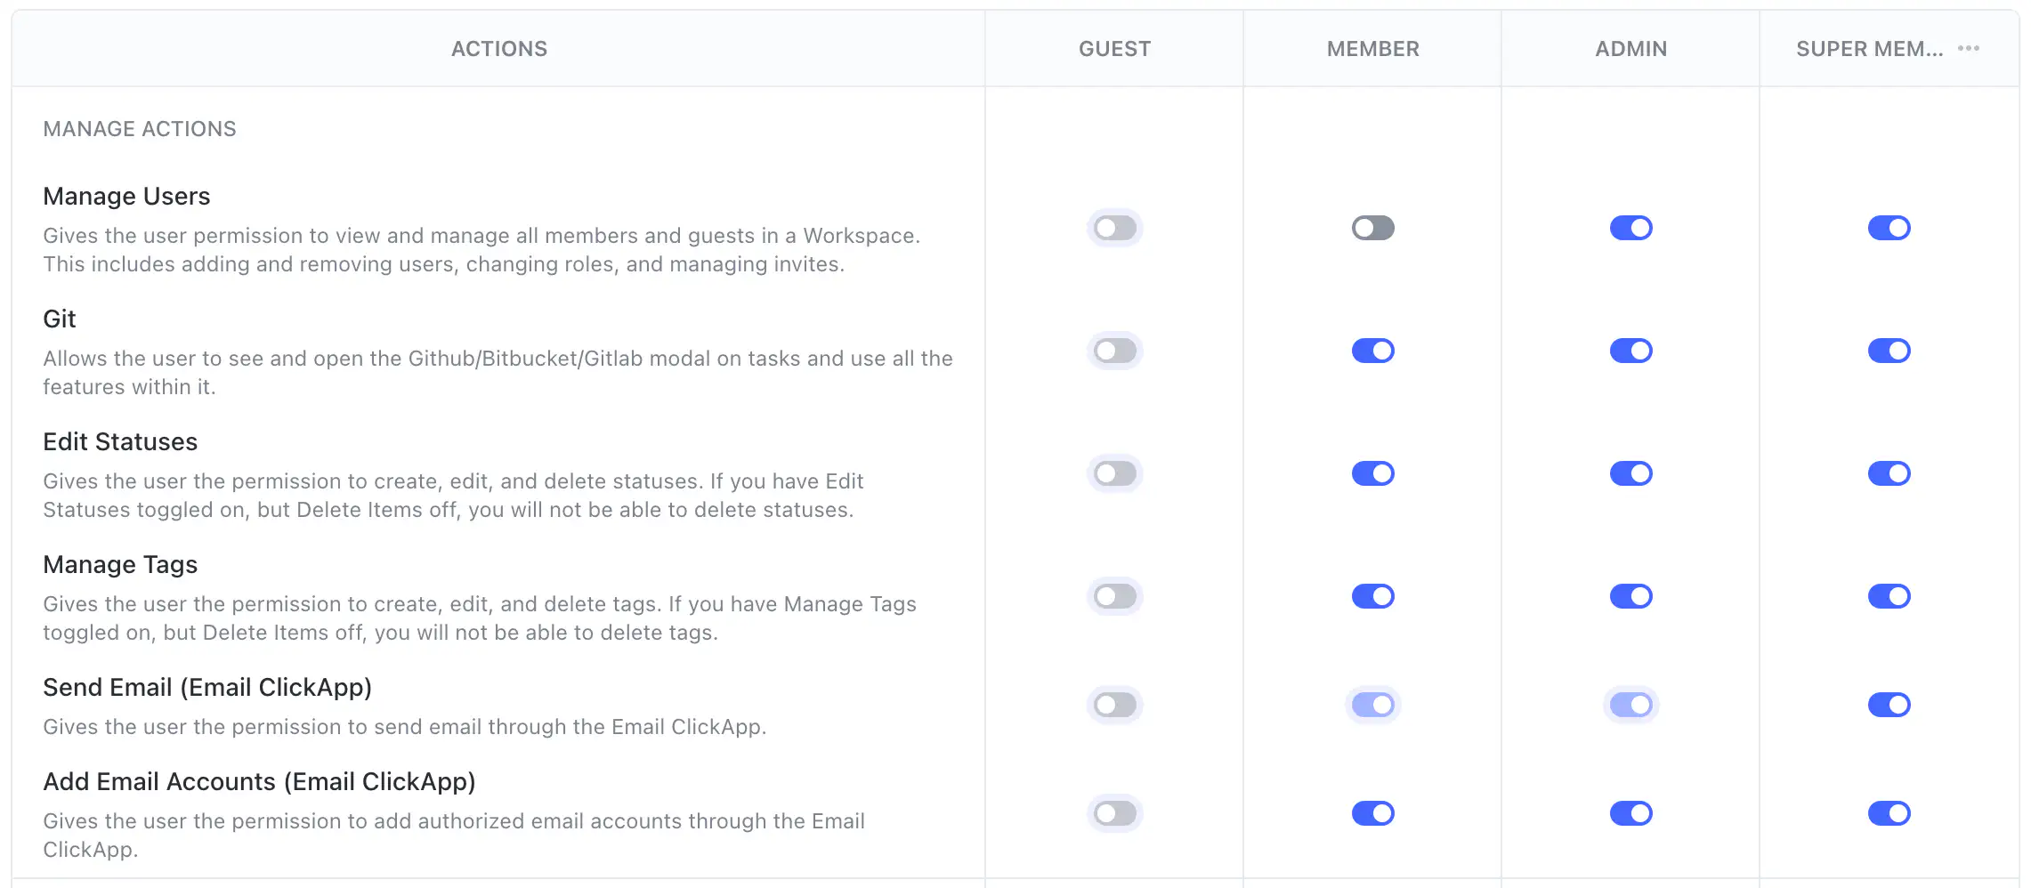Toggle Edit Statuses for Guest
Image resolution: width=2031 pixels, height=888 pixels.
[1115, 473]
